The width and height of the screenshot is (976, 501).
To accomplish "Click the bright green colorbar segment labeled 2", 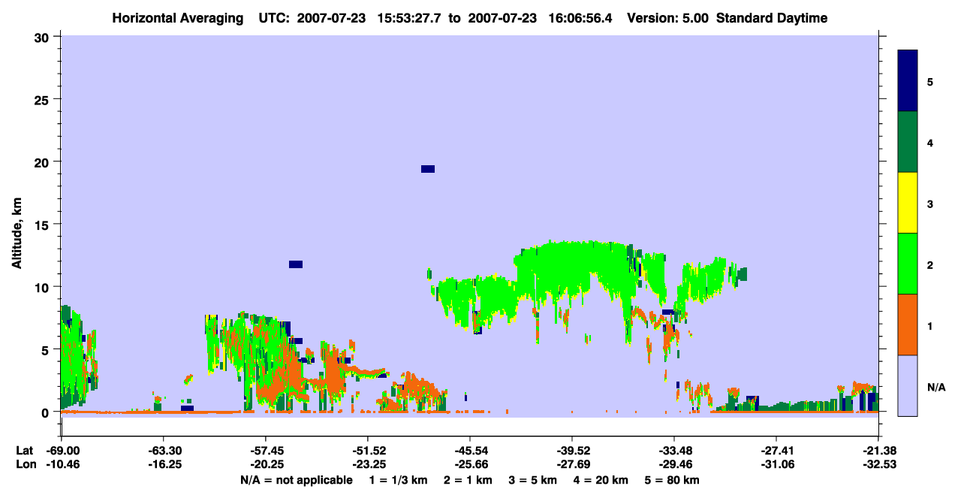I will pos(908,264).
